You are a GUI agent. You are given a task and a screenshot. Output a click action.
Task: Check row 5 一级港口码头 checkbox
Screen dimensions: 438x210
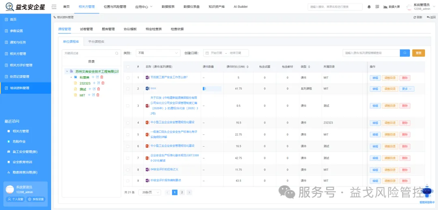click(x=128, y=134)
